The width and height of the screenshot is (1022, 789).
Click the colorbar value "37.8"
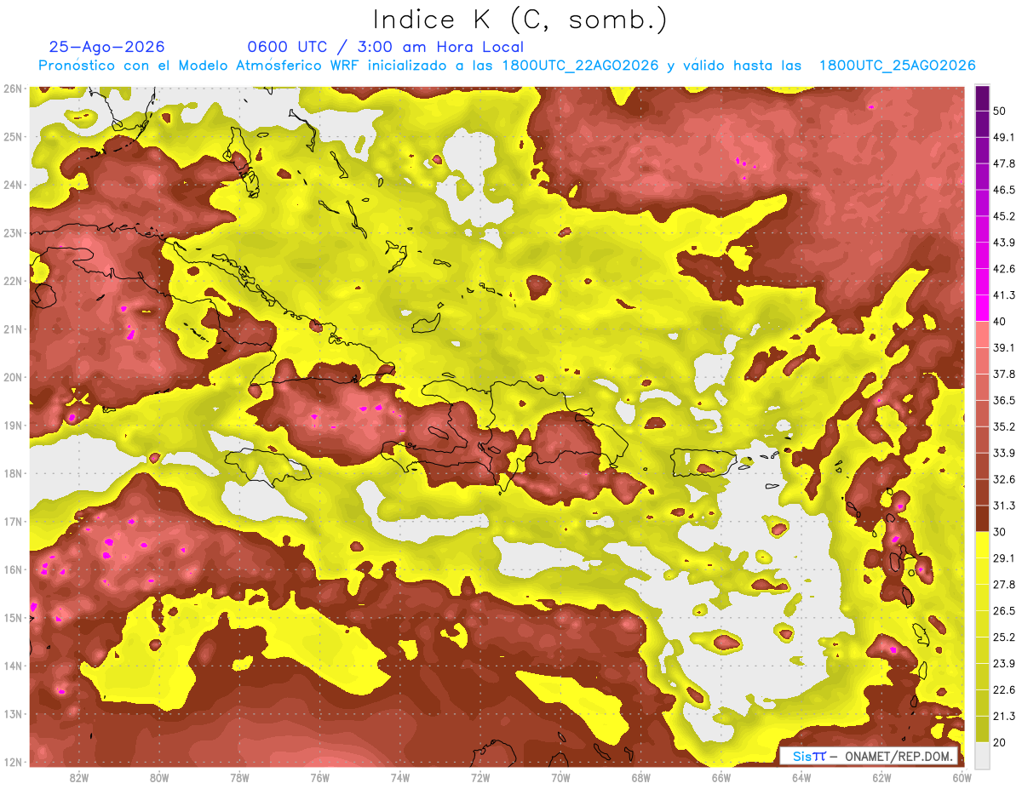[1004, 374]
